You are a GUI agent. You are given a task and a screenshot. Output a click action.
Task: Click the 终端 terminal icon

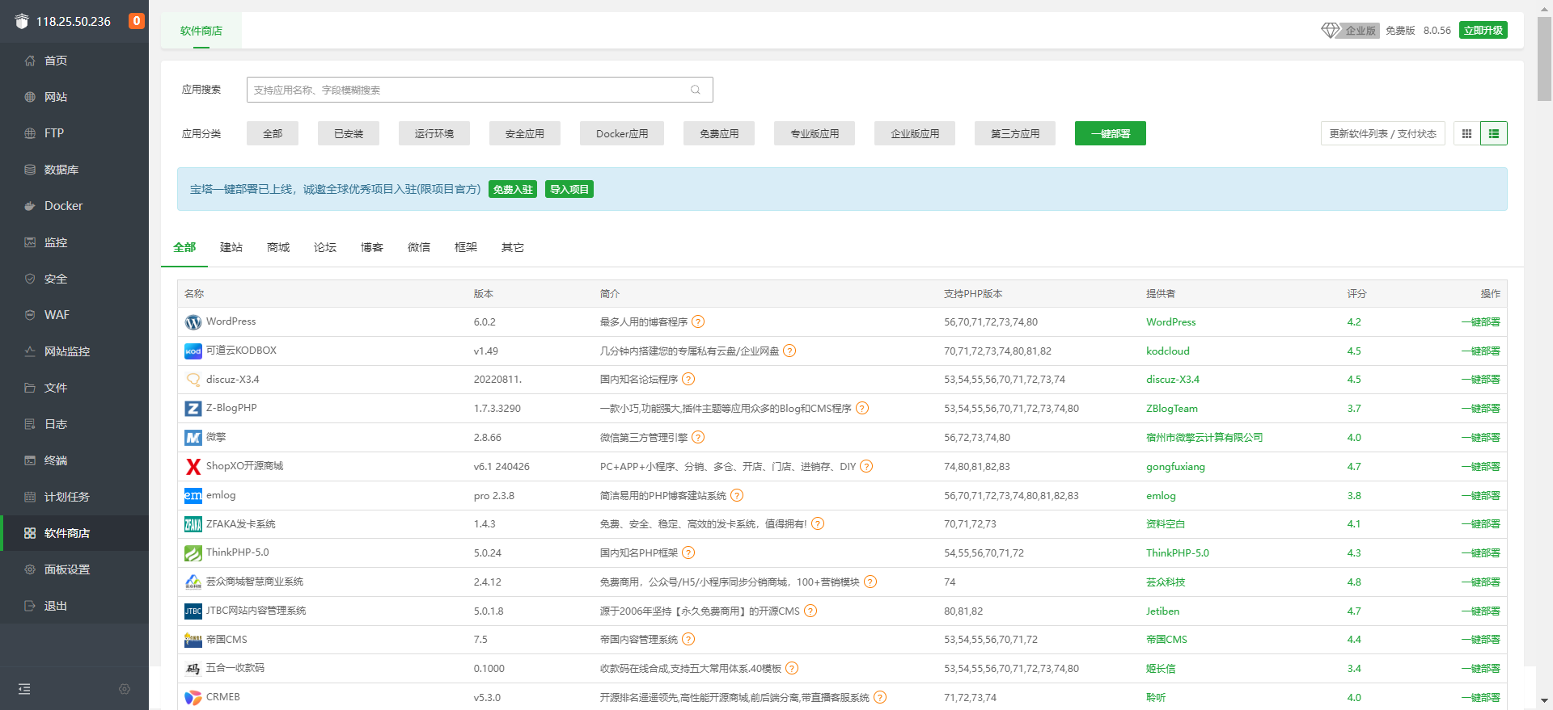click(30, 460)
